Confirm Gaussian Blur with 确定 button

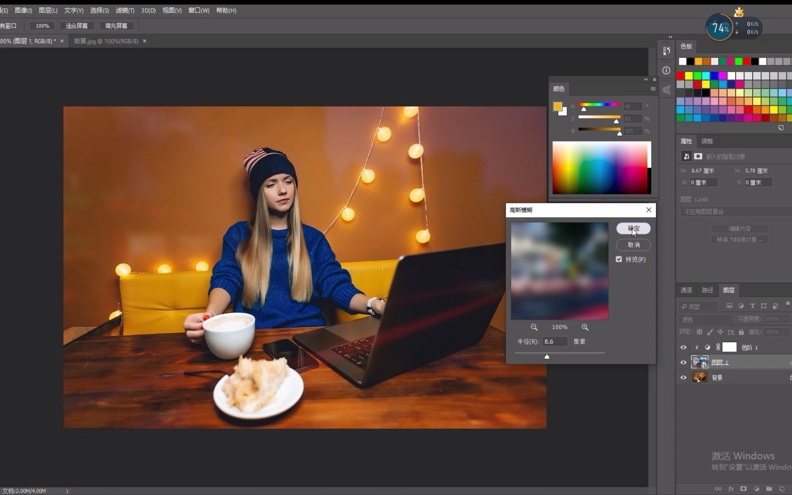(x=633, y=228)
